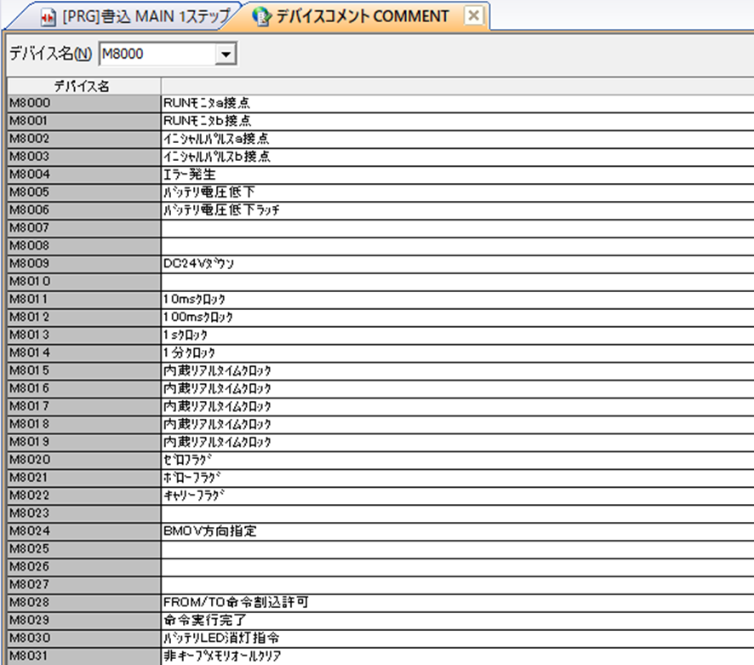This screenshot has width=754, height=665.
Task: Select the M8026 device cell
Action: coord(84,566)
